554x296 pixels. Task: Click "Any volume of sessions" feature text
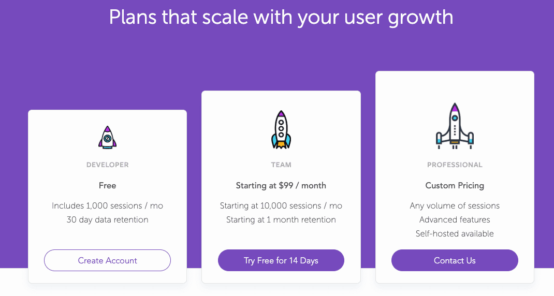(455, 206)
